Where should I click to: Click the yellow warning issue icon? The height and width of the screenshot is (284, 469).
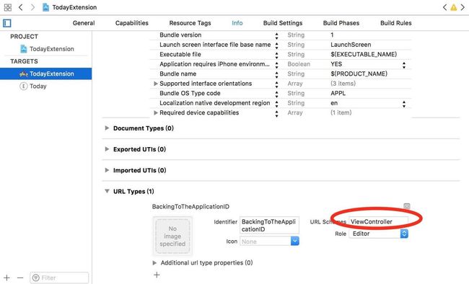(454, 7)
